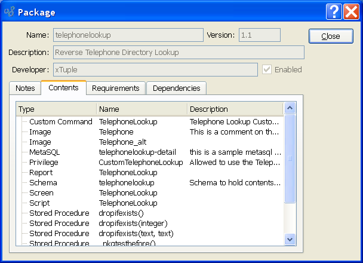Click the Package window title icon
Image resolution: width=363 pixels, height=263 pixels.
(x=10, y=12)
